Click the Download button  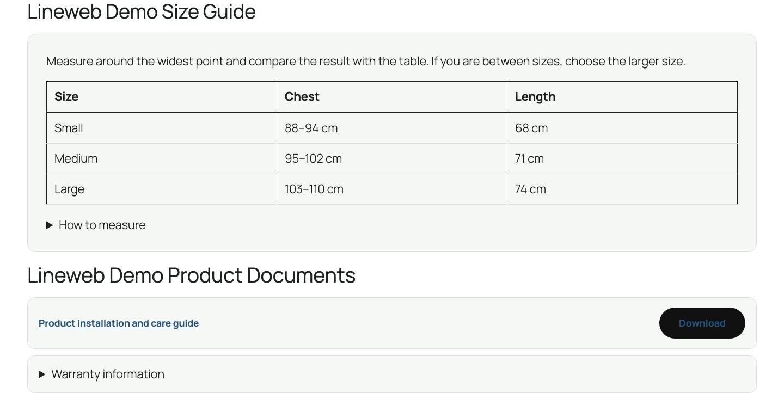pyautogui.click(x=702, y=323)
